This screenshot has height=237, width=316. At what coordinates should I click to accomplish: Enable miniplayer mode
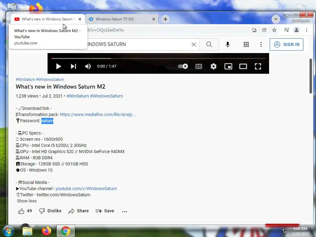click(x=228, y=66)
